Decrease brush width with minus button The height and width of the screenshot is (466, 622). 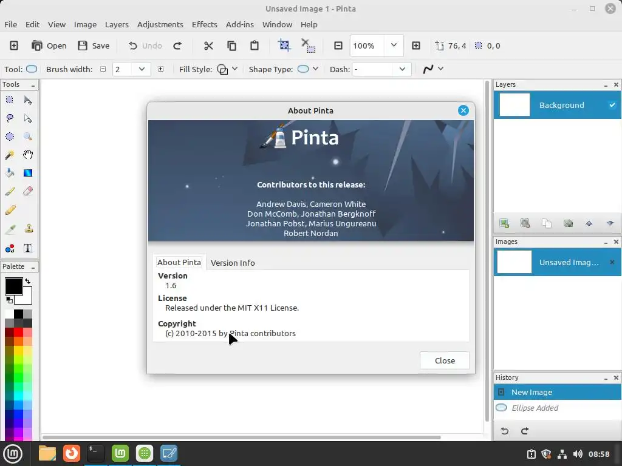(103, 69)
